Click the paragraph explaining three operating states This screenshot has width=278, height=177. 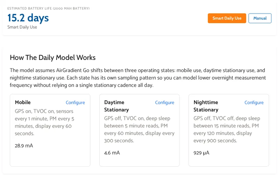tap(138, 78)
